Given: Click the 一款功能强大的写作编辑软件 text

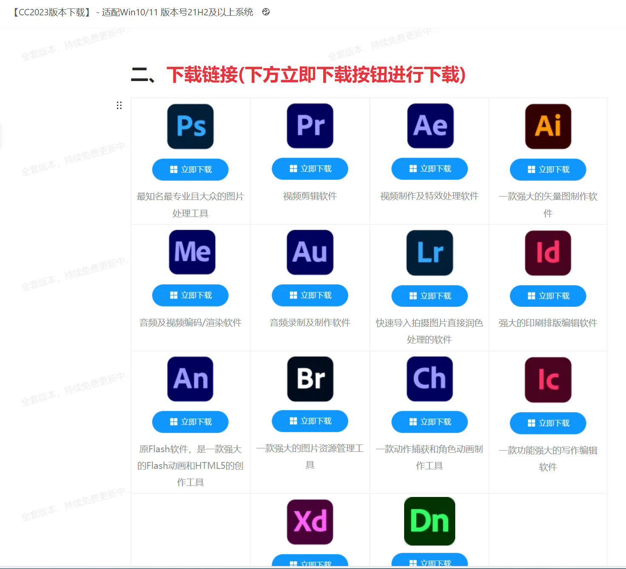Looking at the screenshot, I should coord(548,459).
